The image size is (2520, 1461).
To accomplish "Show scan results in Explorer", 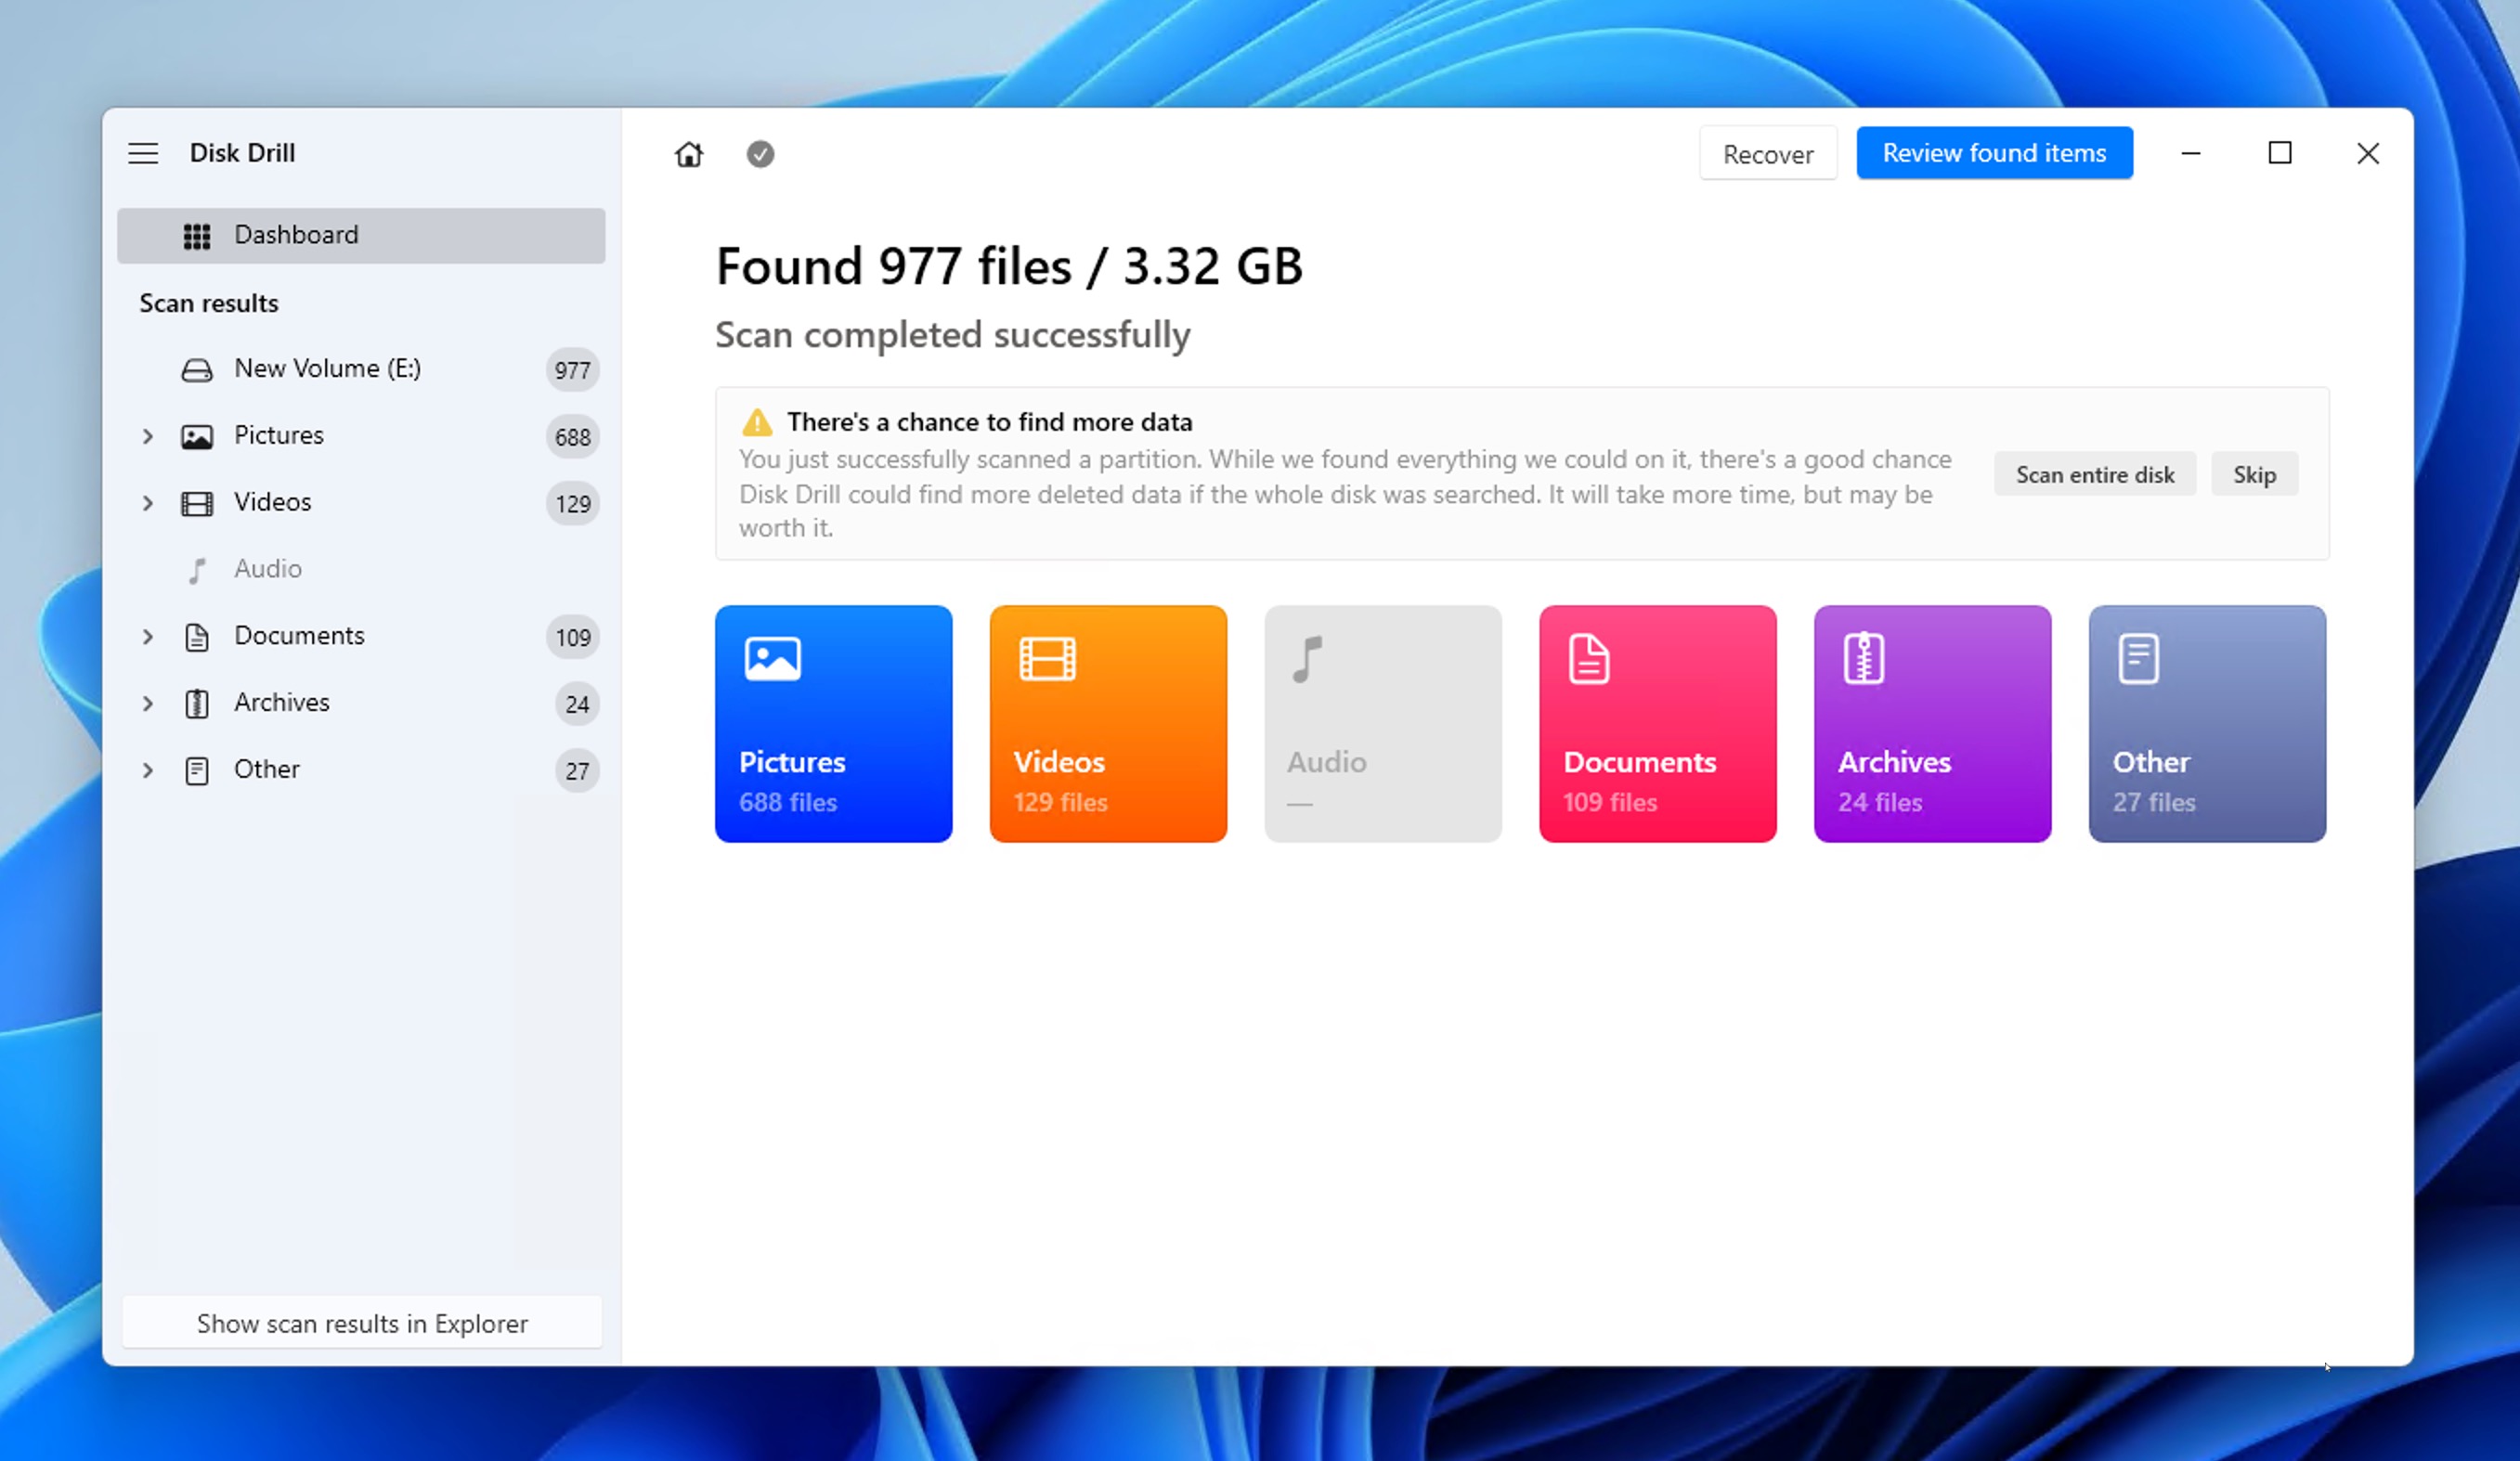I will tap(360, 1324).
